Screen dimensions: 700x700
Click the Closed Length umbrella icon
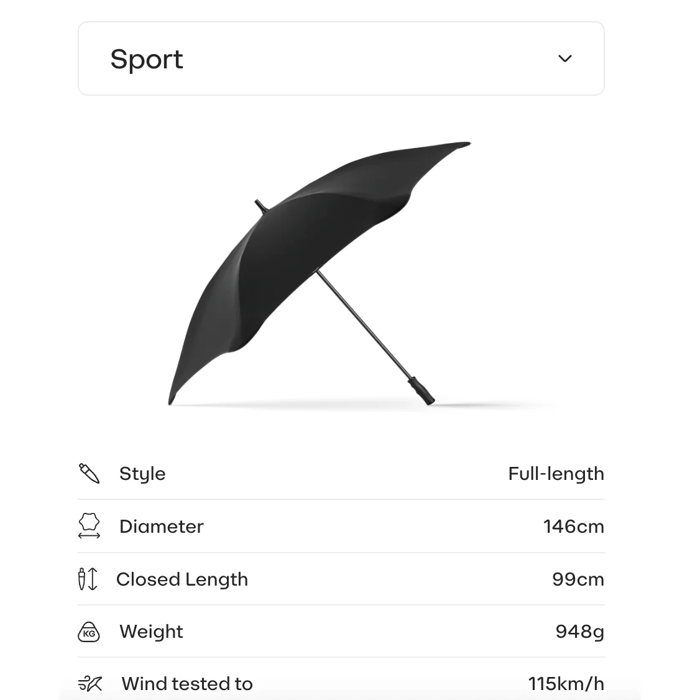(x=88, y=579)
